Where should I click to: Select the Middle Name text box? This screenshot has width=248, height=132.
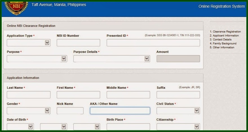[x=128, y=95]
